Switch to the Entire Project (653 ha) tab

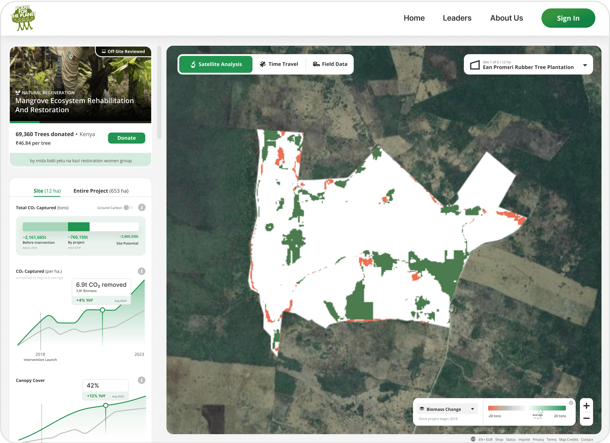pyautogui.click(x=101, y=191)
